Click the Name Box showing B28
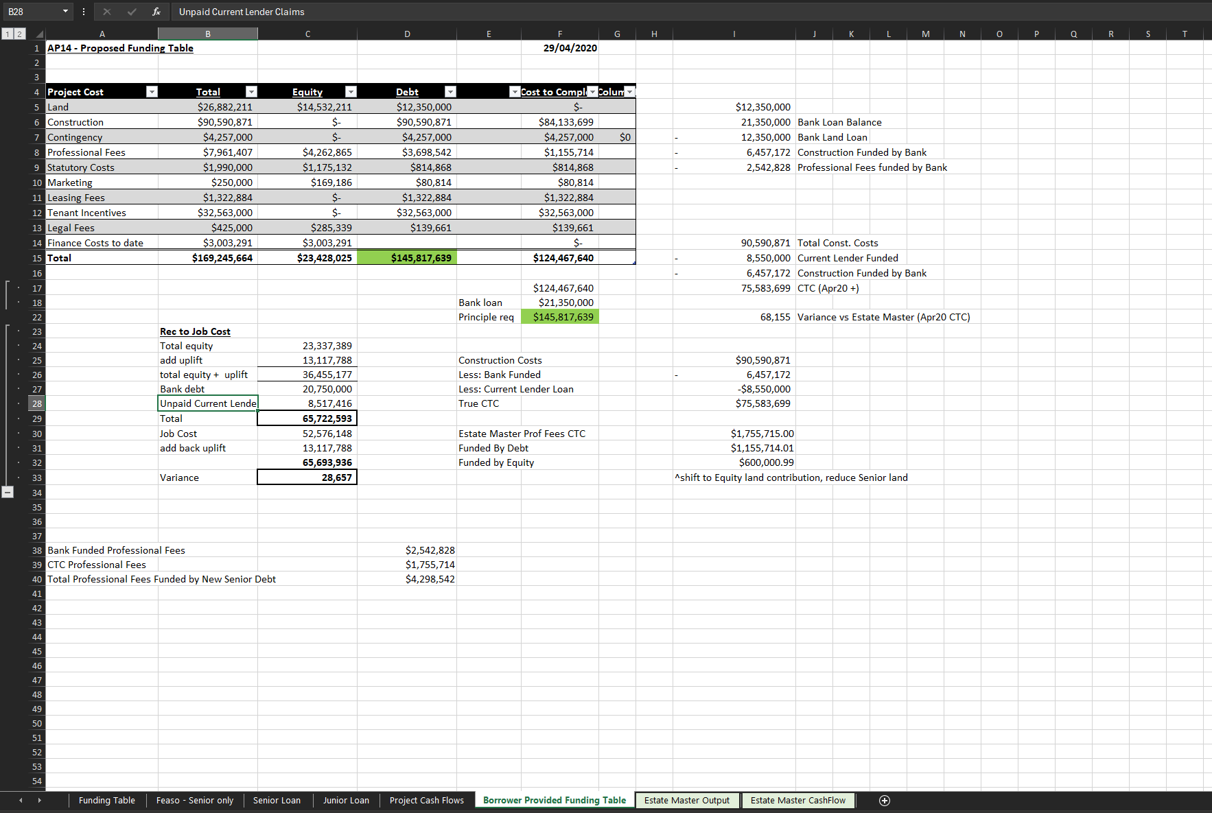This screenshot has width=1212, height=813. pyautogui.click(x=31, y=12)
